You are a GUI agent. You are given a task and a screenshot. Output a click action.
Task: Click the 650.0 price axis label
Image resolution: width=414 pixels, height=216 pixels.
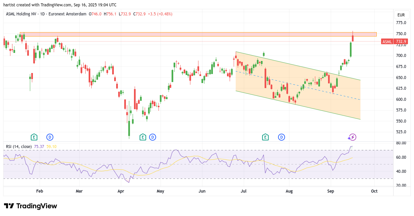pos(401,77)
